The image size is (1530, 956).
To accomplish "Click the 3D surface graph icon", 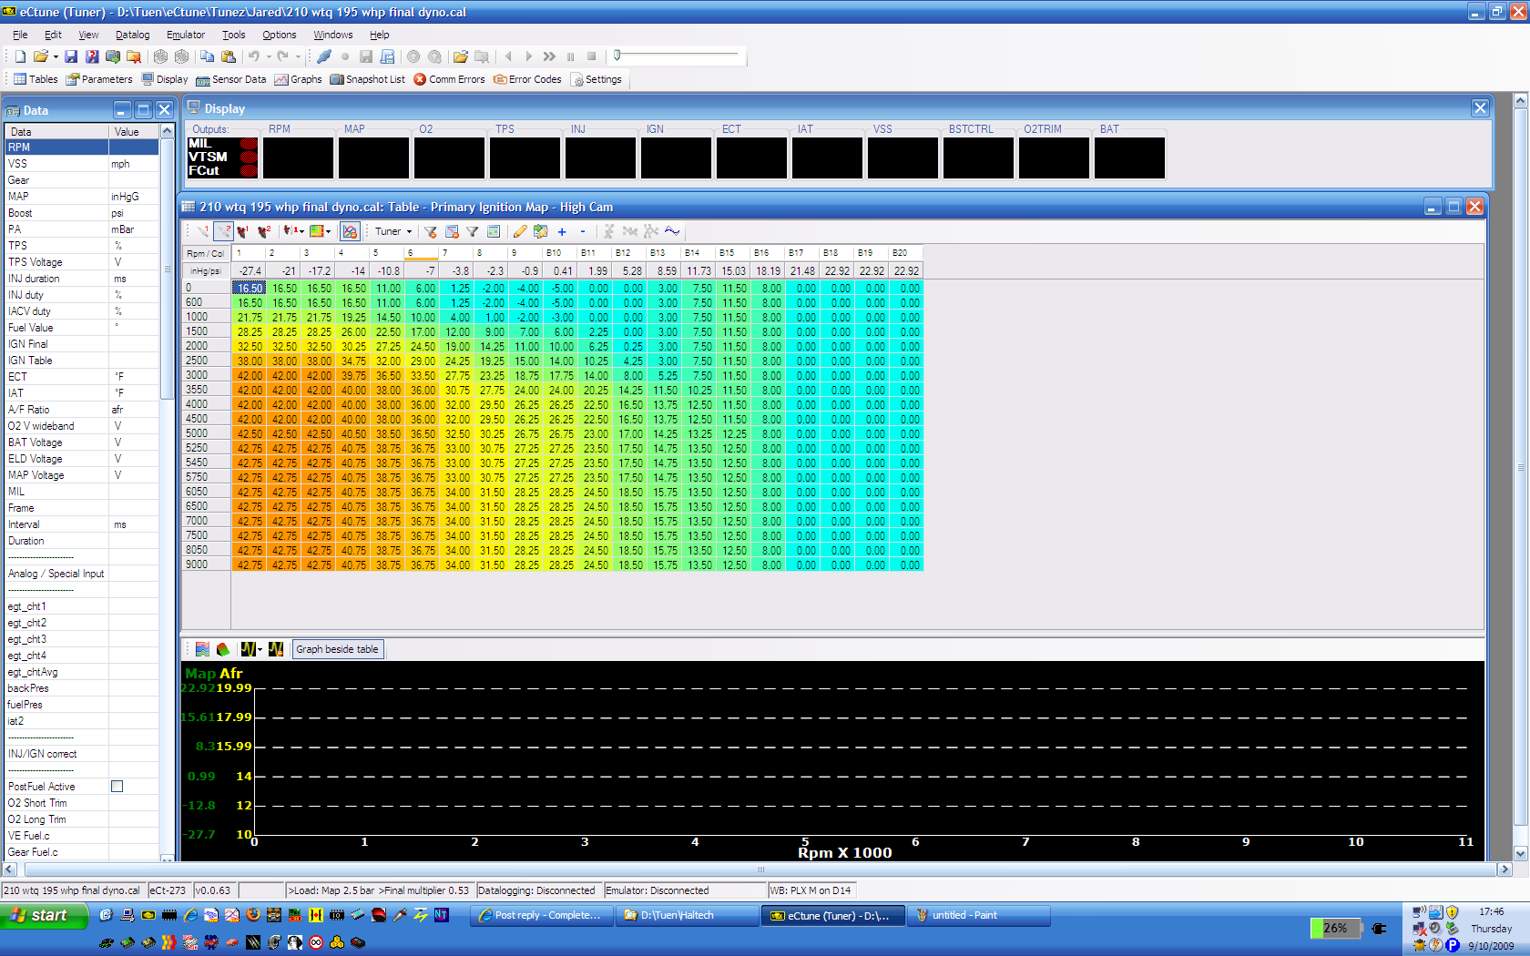I will click(x=223, y=649).
